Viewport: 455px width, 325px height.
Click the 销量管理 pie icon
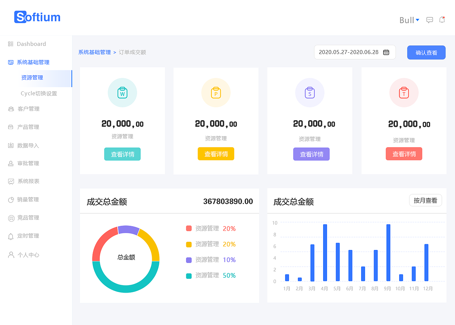11,199
